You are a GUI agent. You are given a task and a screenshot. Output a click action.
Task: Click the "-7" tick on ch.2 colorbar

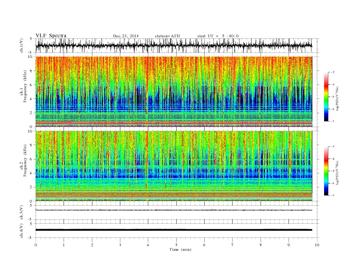point(333,195)
